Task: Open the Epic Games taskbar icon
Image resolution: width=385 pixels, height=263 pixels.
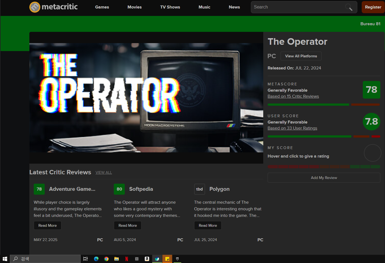Action: point(177,259)
